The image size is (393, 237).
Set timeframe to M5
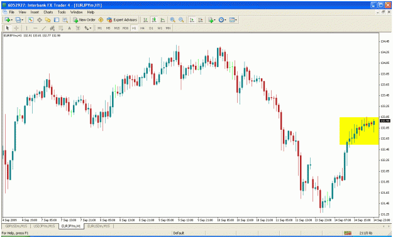pos(108,28)
